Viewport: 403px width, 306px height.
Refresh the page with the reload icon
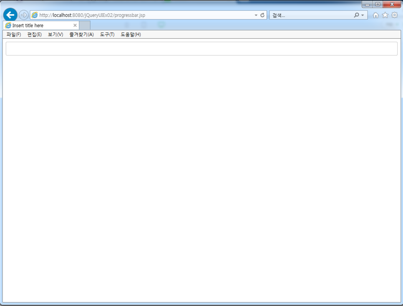tap(262, 15)
